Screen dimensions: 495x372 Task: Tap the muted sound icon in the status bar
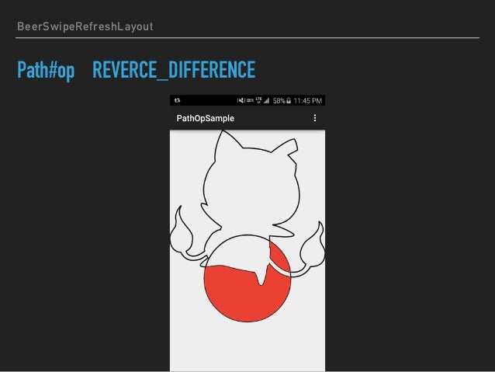click(241, 100)
